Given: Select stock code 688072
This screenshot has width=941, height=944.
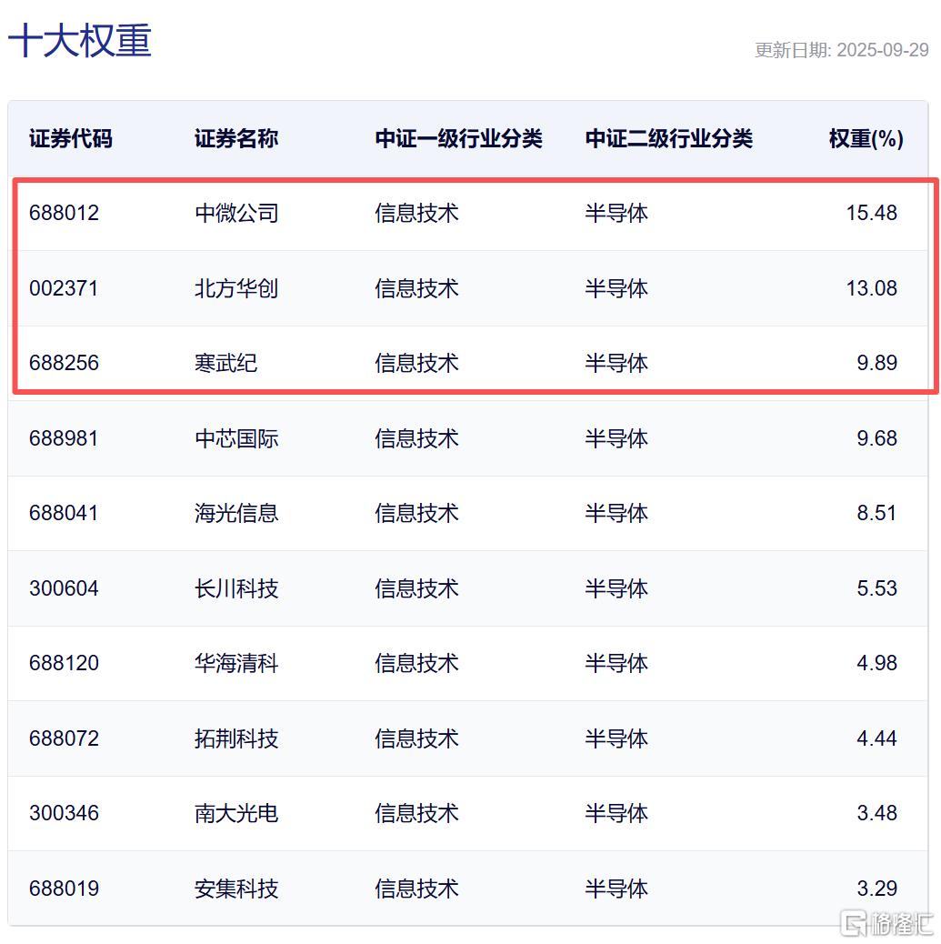Looking at the screenshot, I should 64,738.
